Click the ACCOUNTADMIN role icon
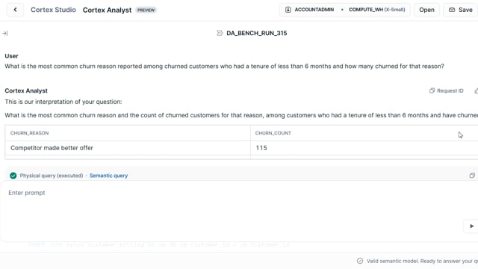The height and width of the screenshot is (269, 478). (x=288, y=10)
